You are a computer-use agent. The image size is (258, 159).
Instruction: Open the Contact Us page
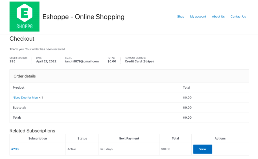tap(238, 17)
